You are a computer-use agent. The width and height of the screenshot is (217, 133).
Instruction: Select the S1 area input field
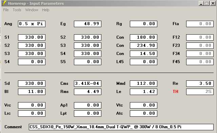tap(32, 37)
